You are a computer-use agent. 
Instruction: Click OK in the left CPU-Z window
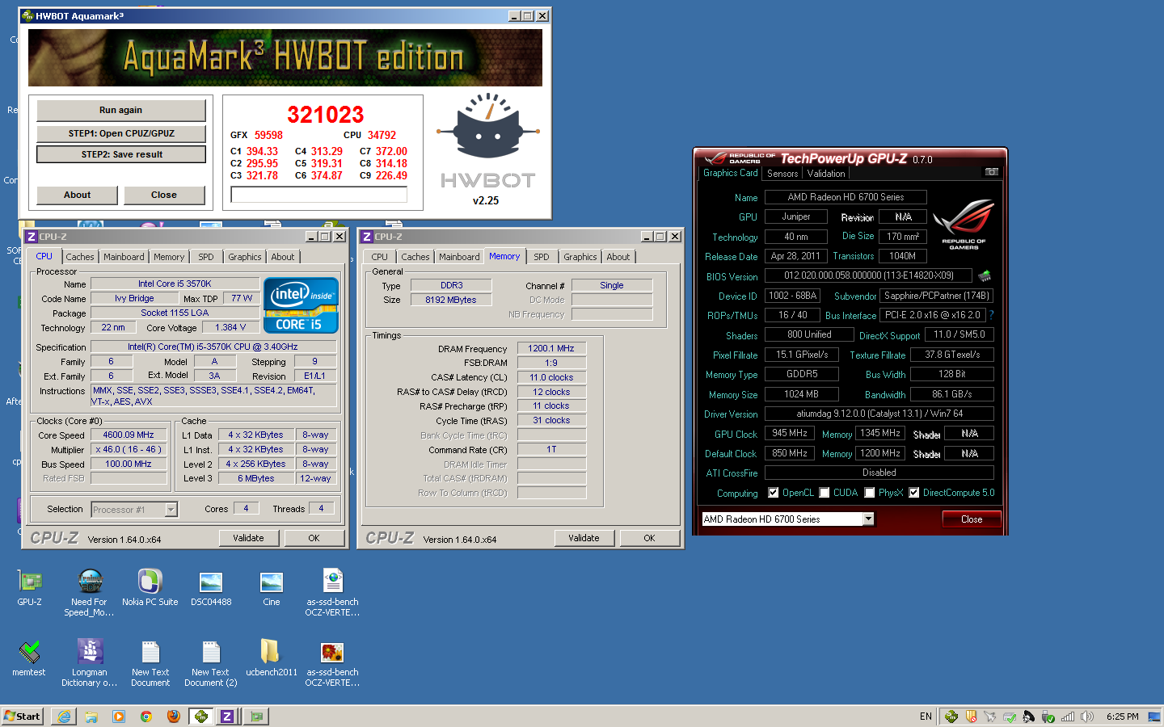[x=314, y=538]
